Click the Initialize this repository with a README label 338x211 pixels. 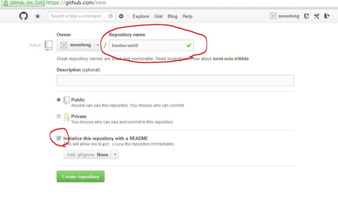pyautogui.click(x=106, y=139)
